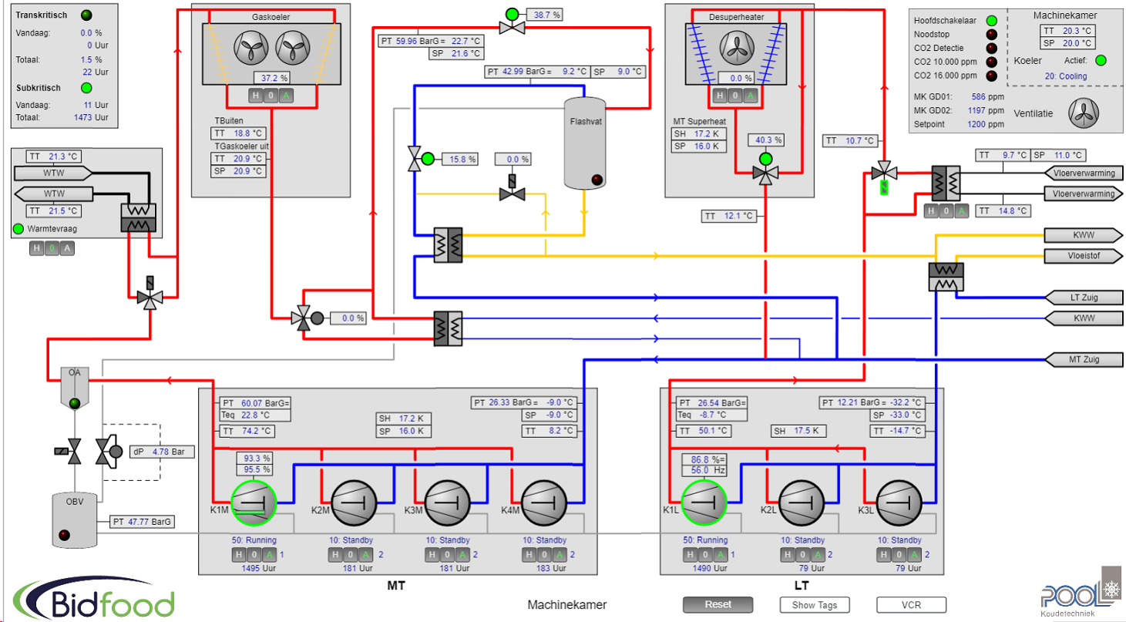
Task: Click the dP 4.78 Bar value
Action: tap(160, 452)
